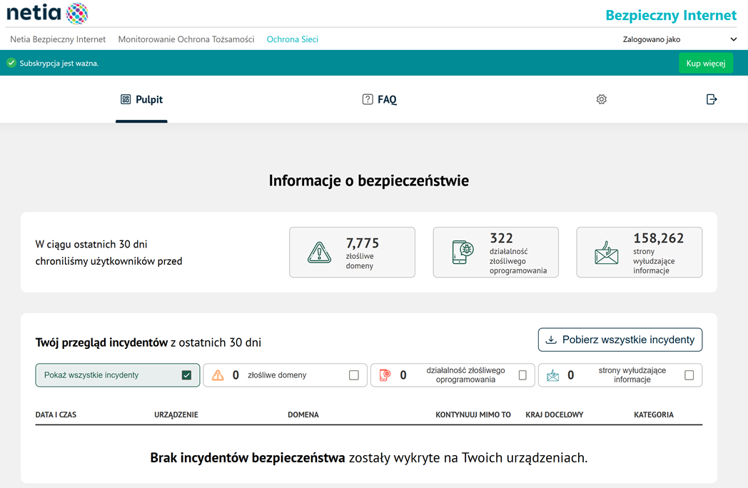The width and height of the screenshot is (748, 488).
Task: Check the strony wyłudzające informacje filter
Action: pos(689,375)
